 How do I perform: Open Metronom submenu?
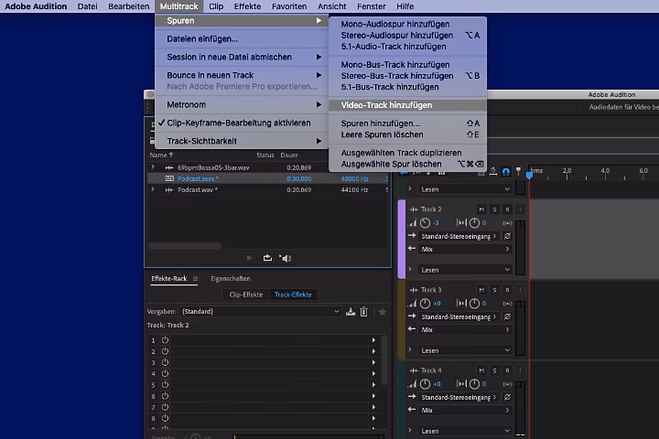pos(242,104)
